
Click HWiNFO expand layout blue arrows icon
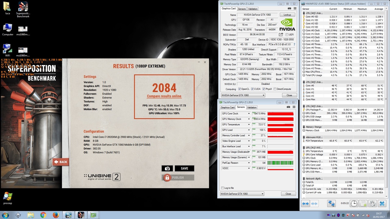click(305, 203)
